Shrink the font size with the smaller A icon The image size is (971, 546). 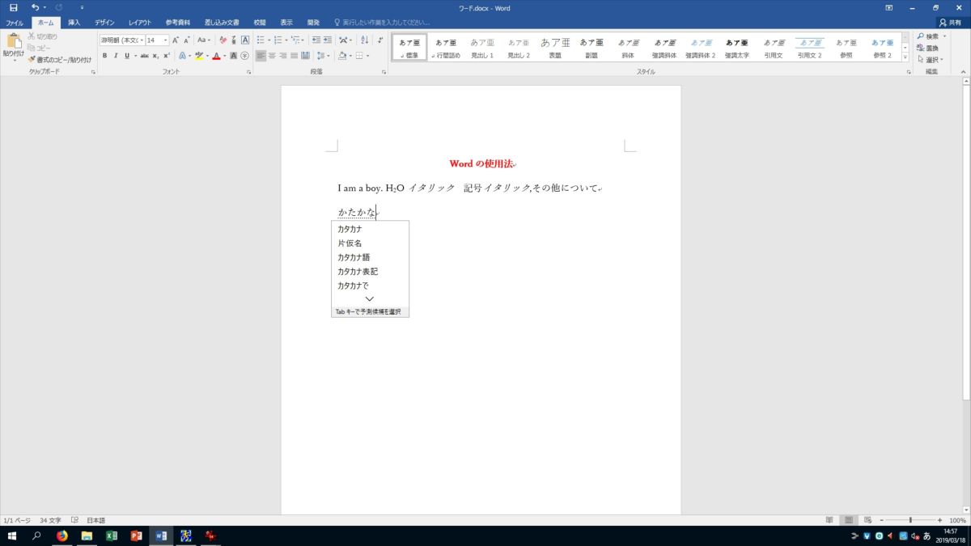click(x=187, y=40)
